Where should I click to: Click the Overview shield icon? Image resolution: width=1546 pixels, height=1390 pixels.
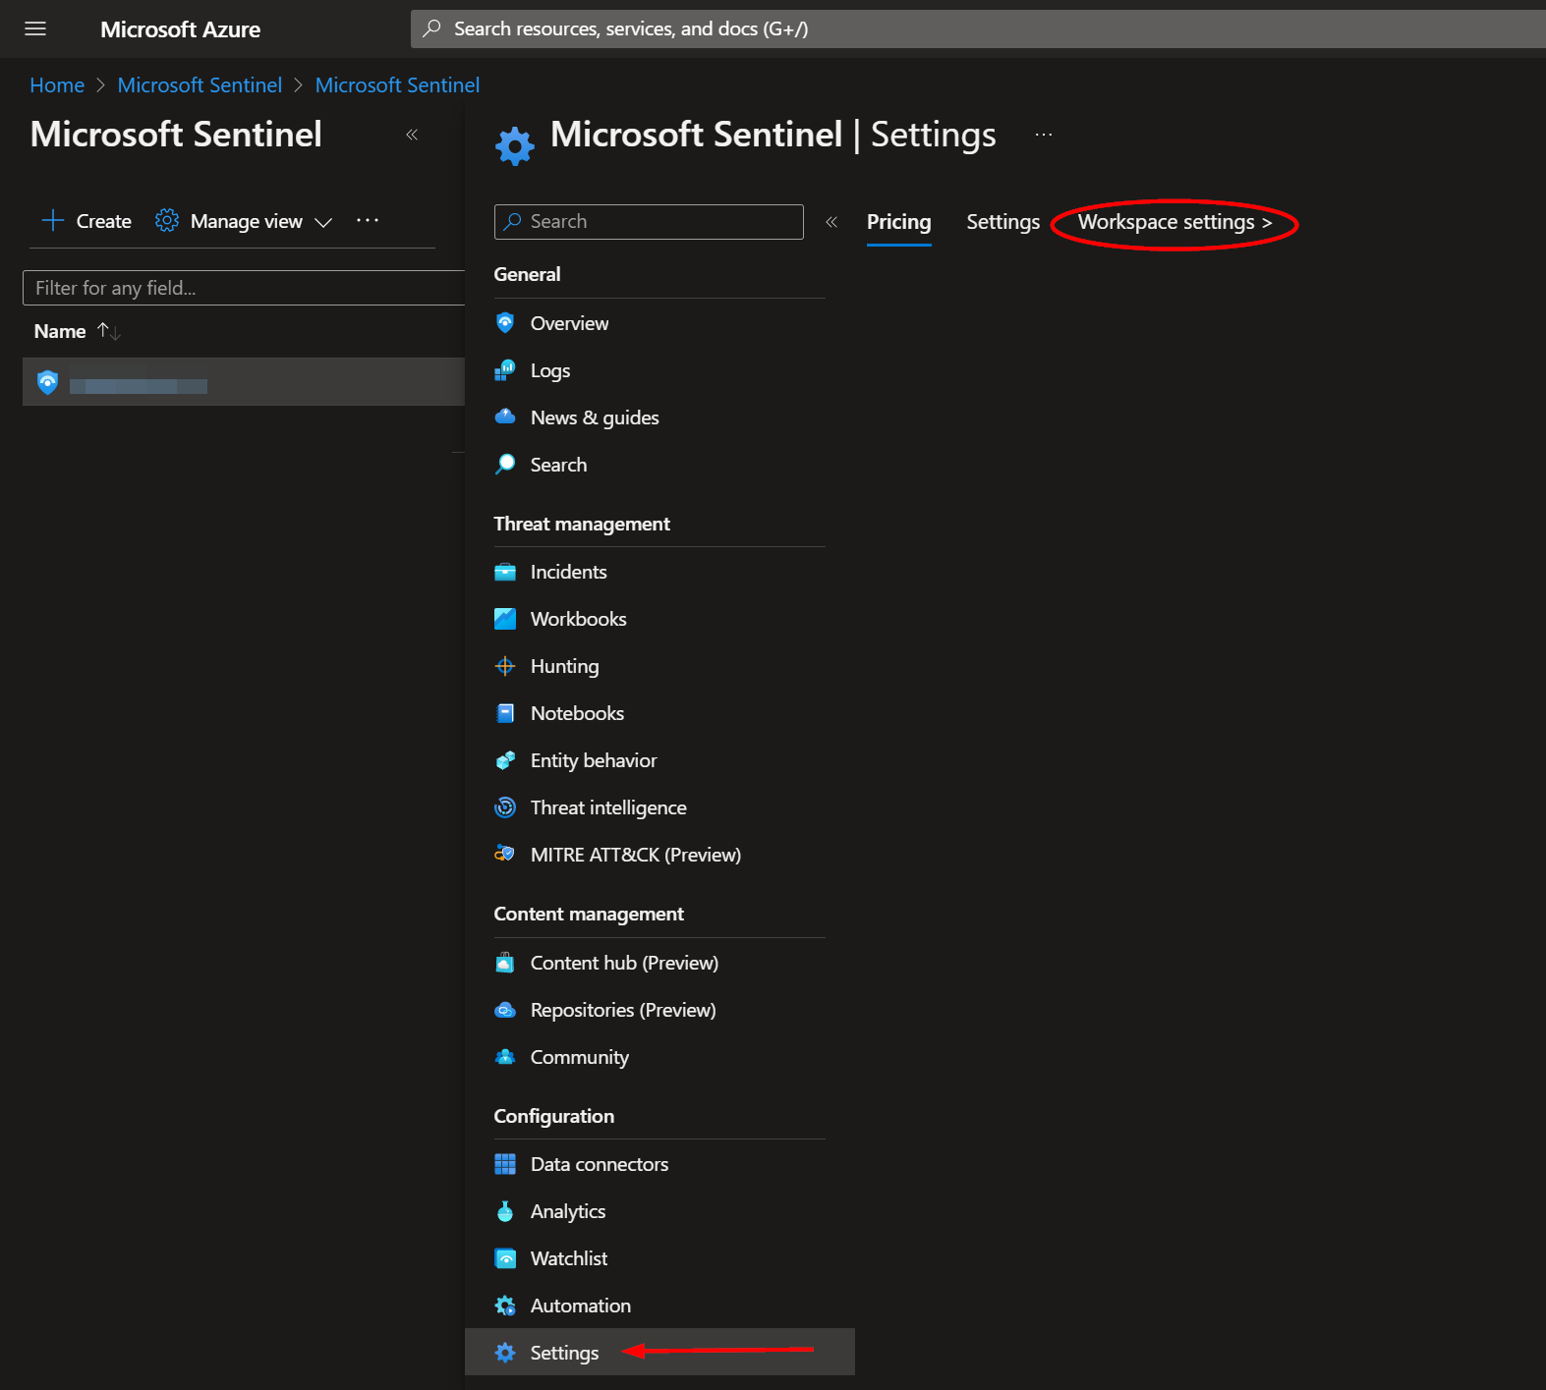point(505,323)
